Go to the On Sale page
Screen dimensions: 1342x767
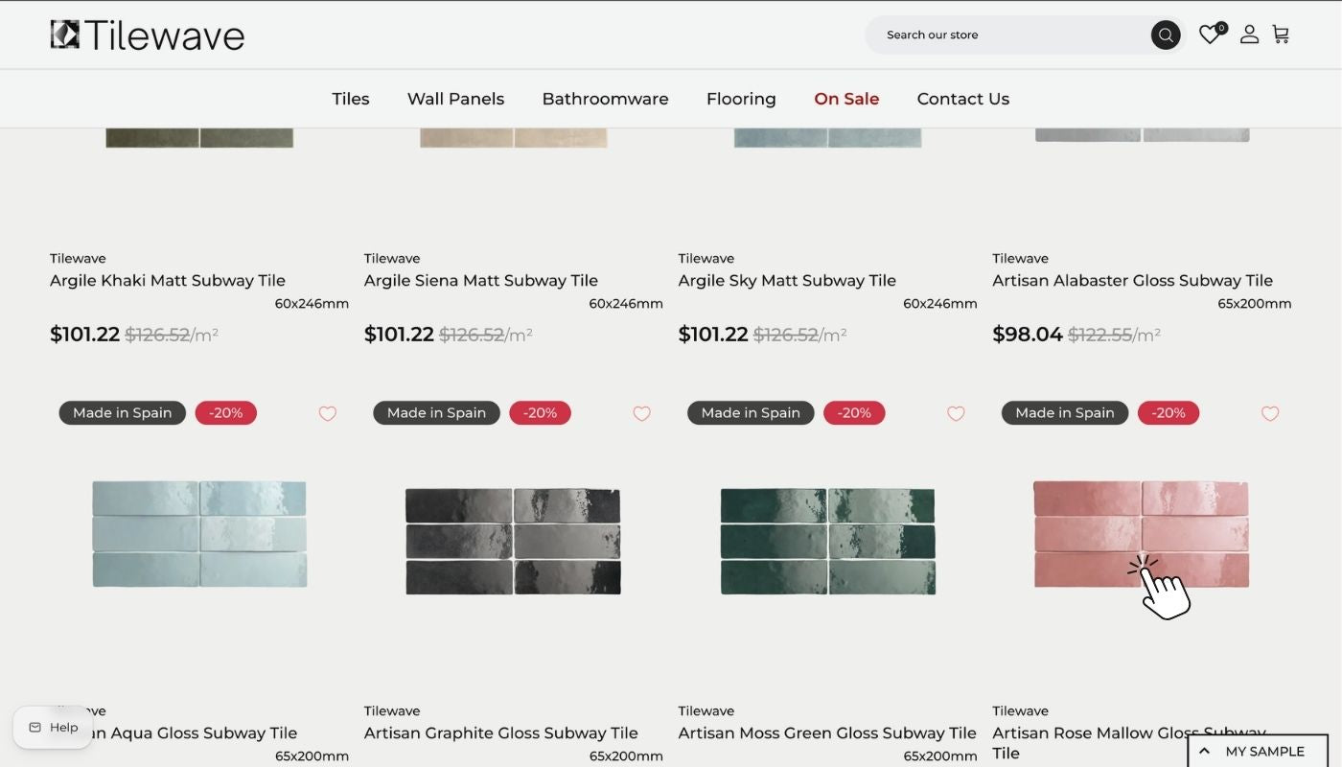click(846, 99)
